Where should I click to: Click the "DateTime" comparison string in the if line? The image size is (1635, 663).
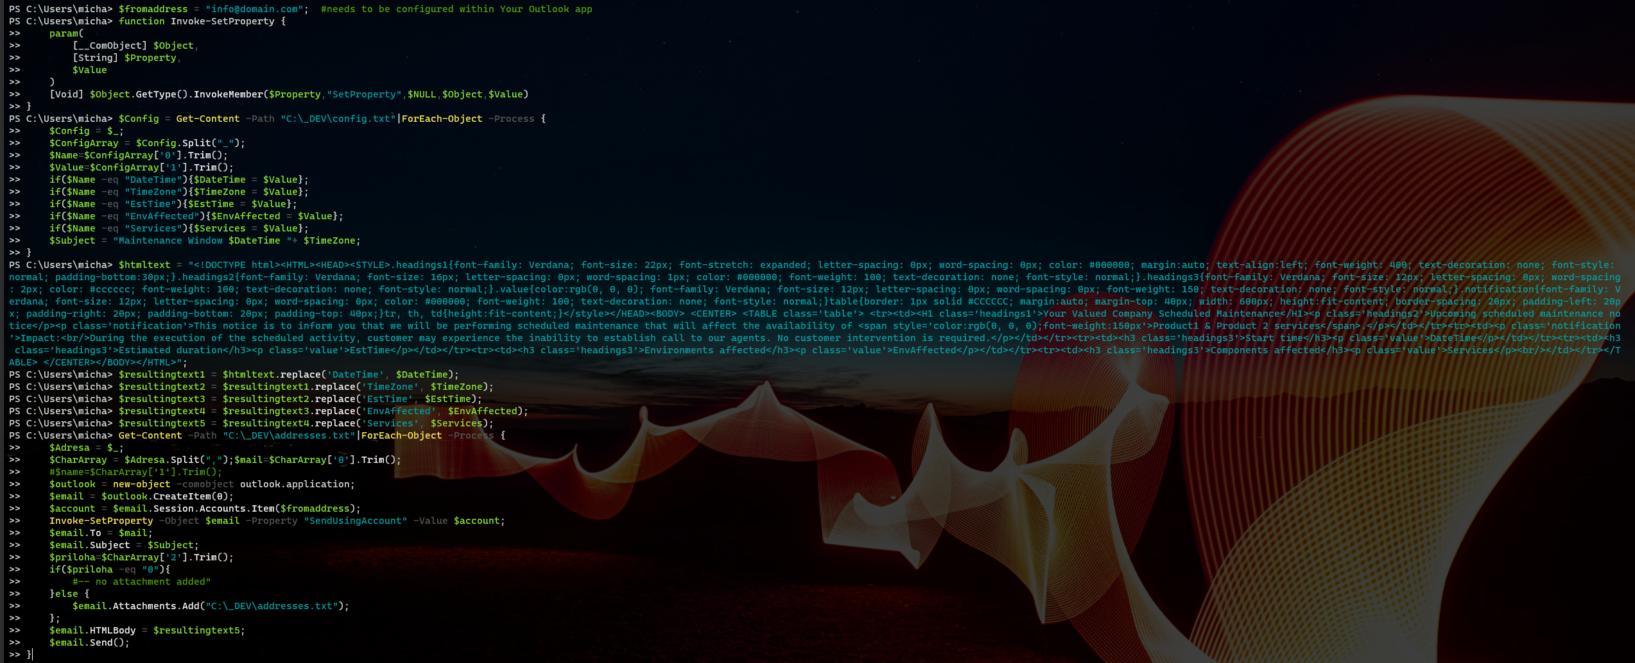153,180
